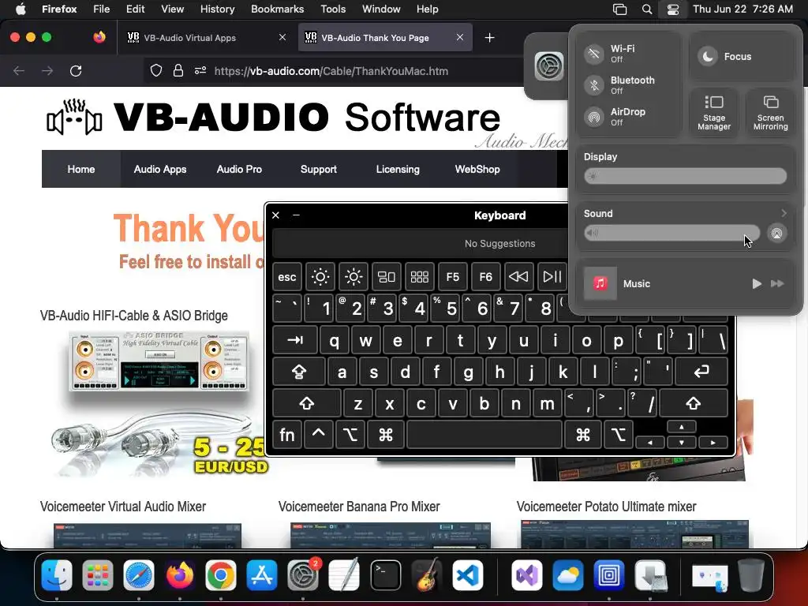Screen dimensions: 808x606
Task: Tap the return key on on-screen keyboard
Action: click(x=701, y=372)
